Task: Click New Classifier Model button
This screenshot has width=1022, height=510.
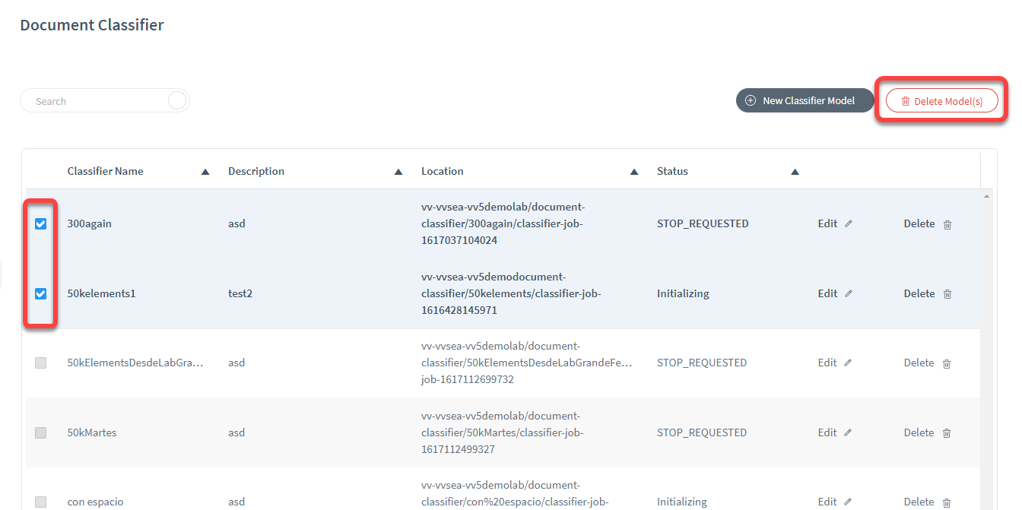Action: tap(805, 100)
